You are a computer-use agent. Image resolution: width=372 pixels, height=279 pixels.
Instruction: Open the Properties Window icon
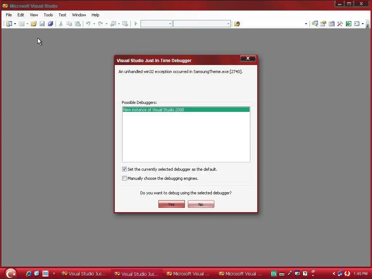coord(323,24)
